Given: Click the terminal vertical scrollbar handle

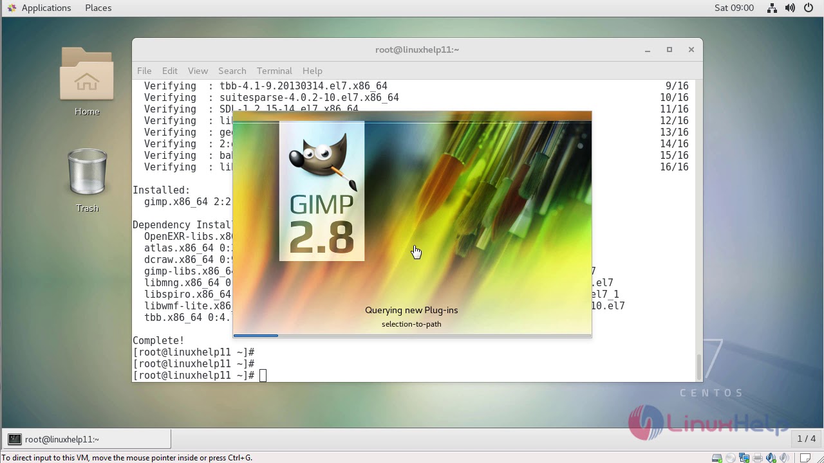Looking at the screenshot, I should point(699,367).
